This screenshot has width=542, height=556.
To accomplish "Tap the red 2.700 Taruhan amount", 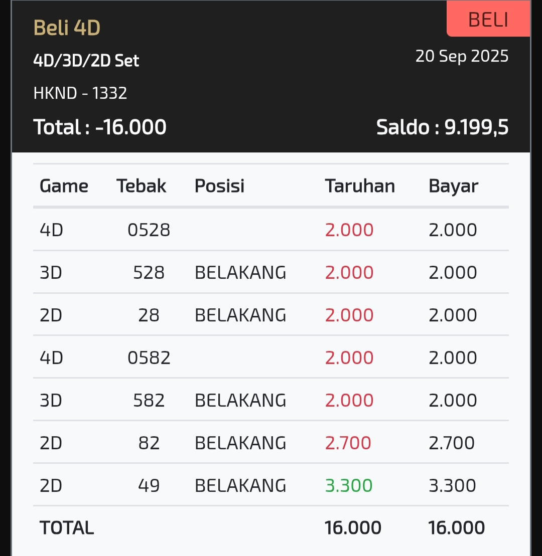I will tap(348, 443).
